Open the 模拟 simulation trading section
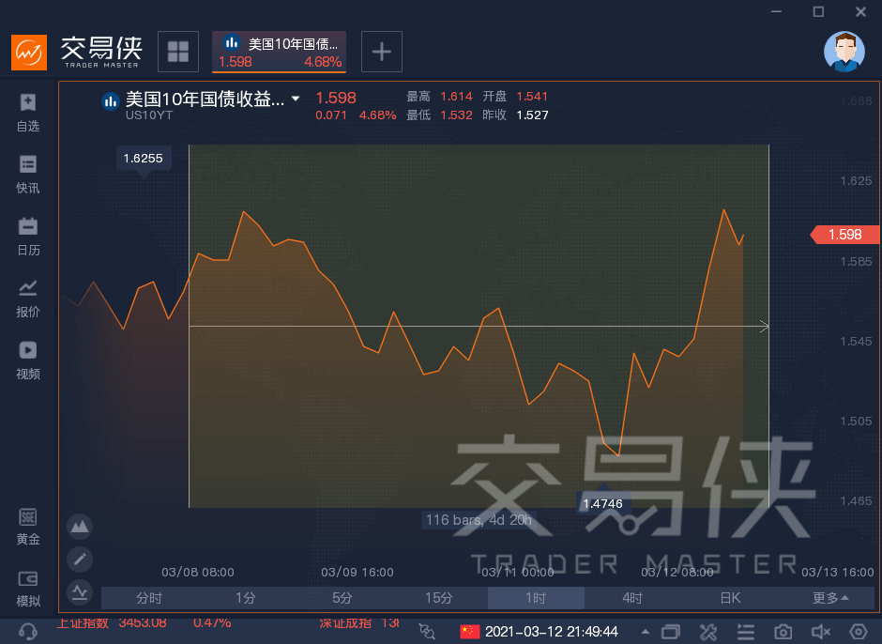This screenshot has height=644, width=882. point(28,589)
